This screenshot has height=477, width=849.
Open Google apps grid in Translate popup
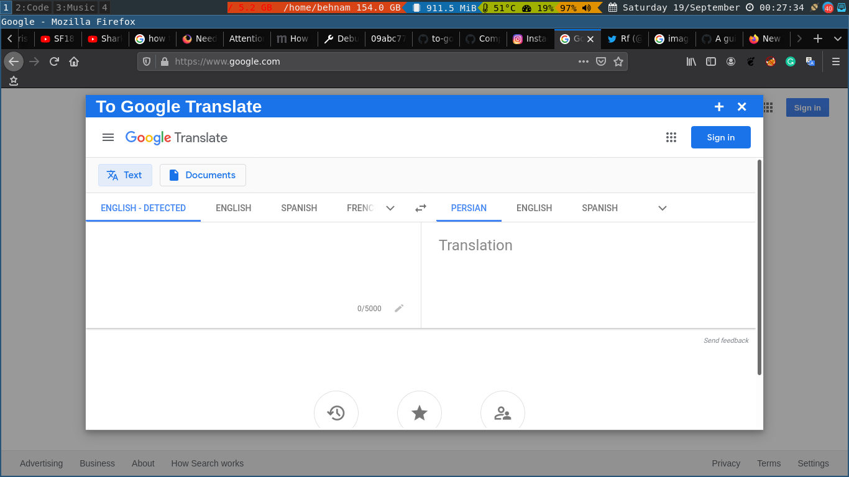point(671,137)
